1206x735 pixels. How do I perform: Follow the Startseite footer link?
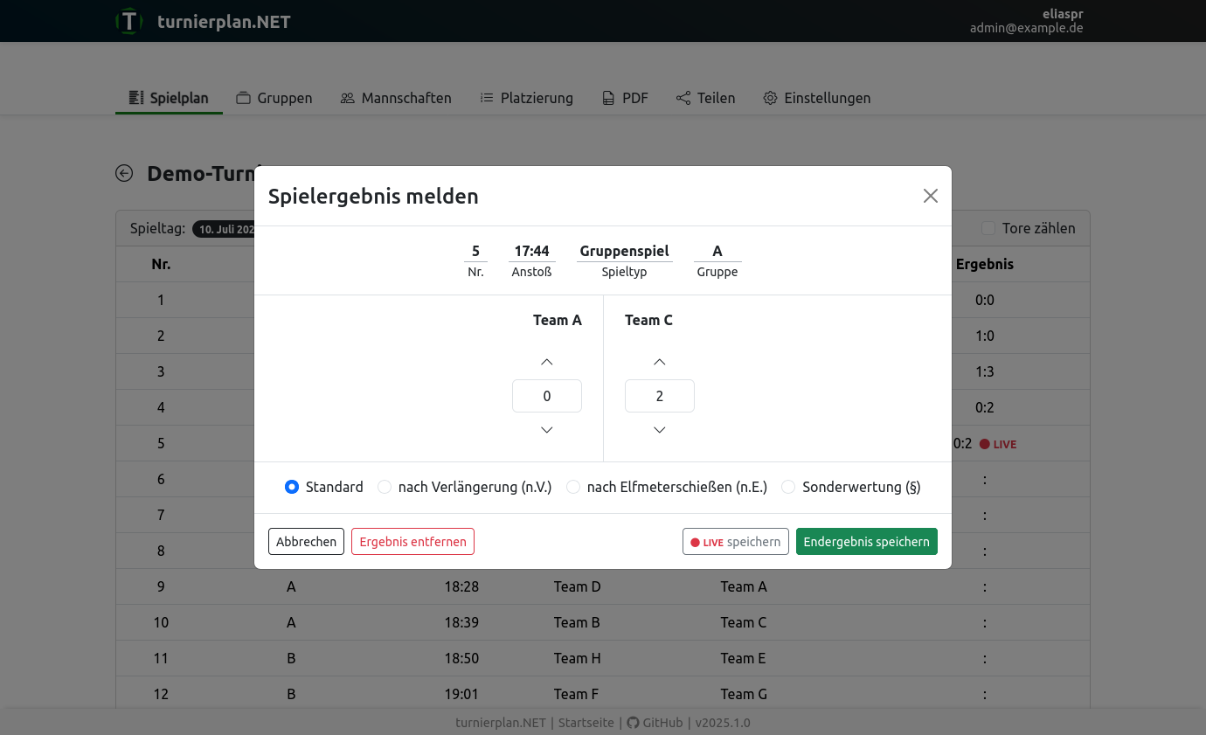point(586,723)
